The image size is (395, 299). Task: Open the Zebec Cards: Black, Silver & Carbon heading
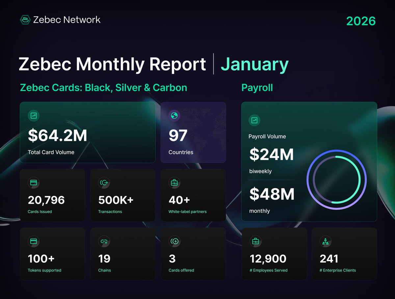(103, 87)
